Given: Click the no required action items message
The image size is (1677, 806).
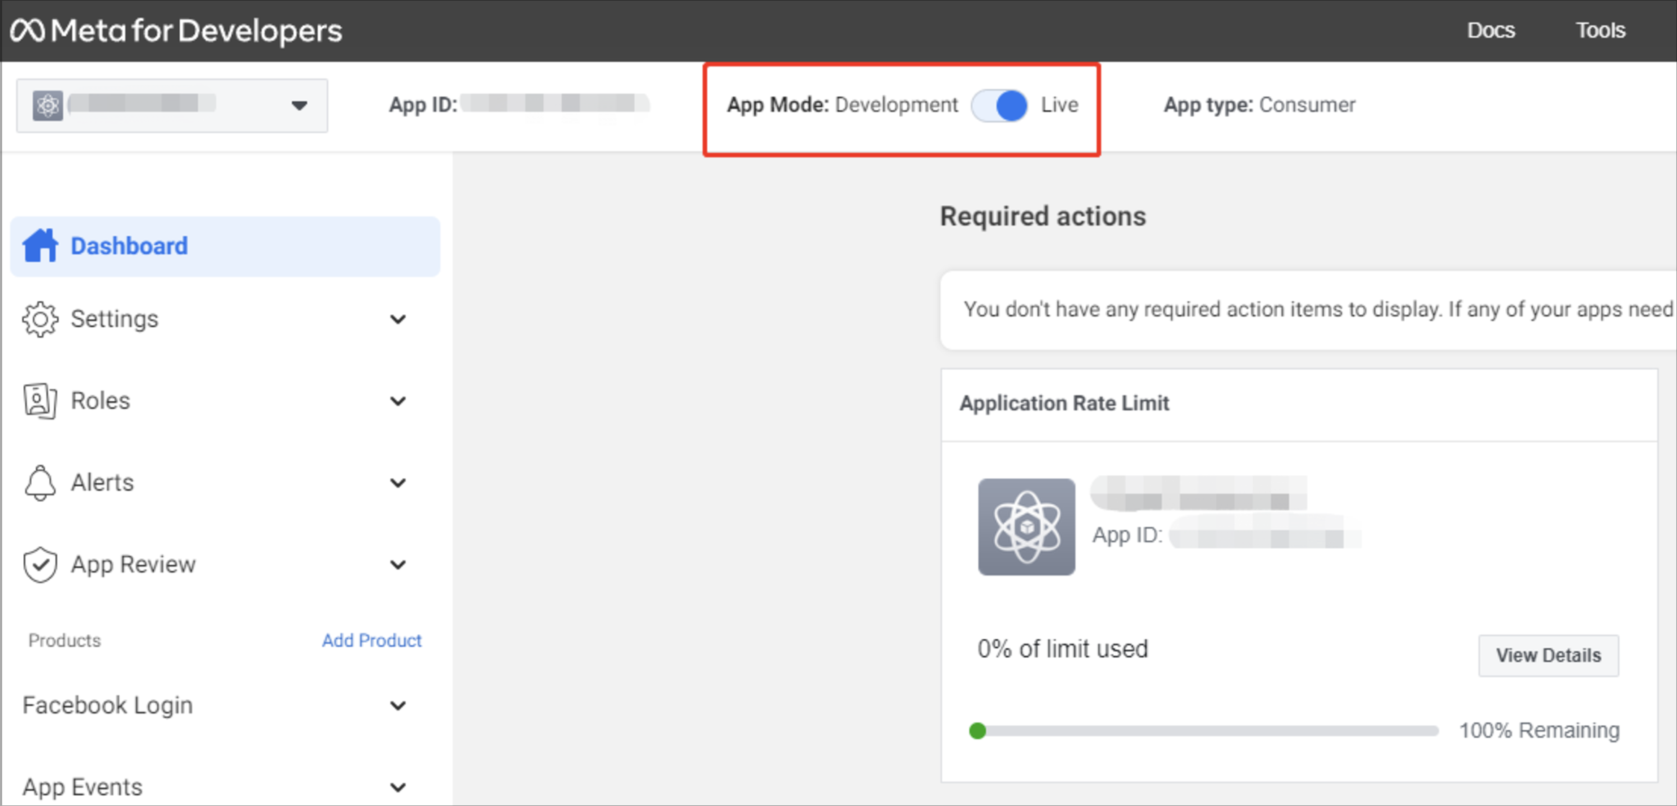Looking at the screenshot, I should [x=1318, y=310].
